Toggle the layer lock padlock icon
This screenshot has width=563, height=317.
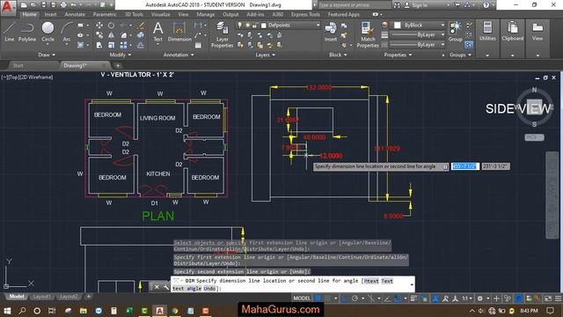254,26
